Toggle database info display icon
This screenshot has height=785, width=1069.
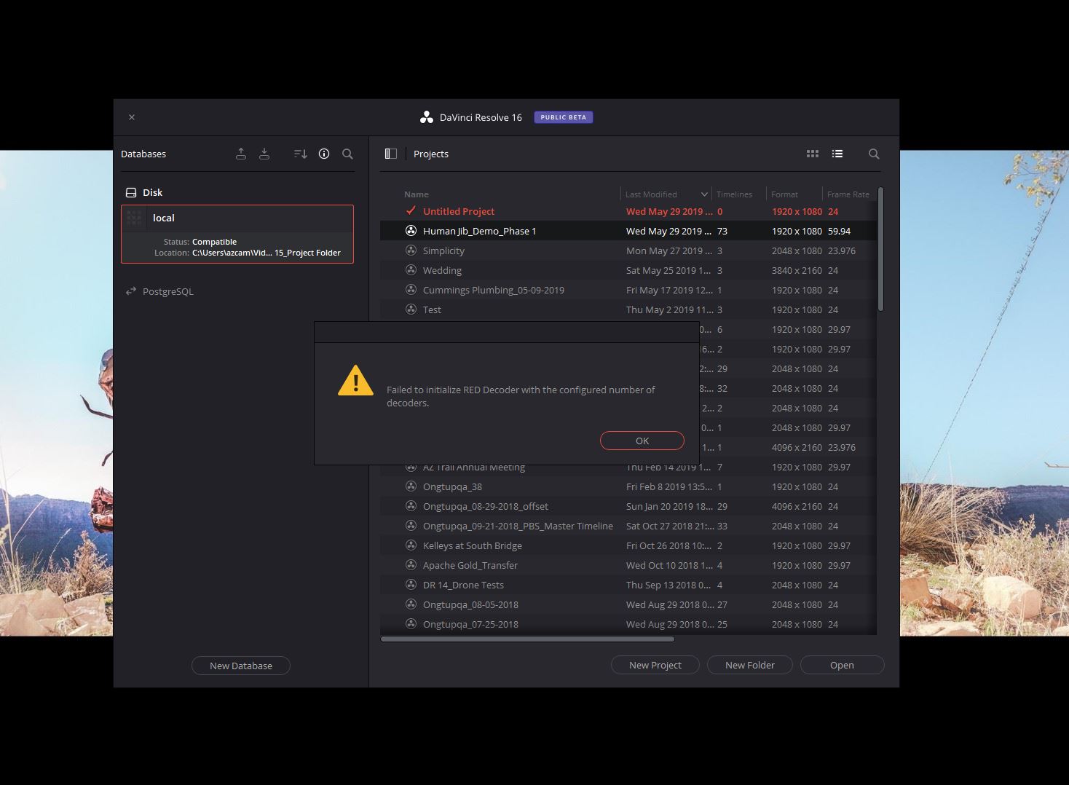[324, 154]
